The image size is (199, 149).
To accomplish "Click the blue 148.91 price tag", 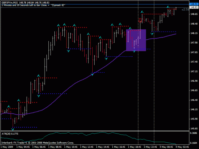I will (x=194, y=4).
